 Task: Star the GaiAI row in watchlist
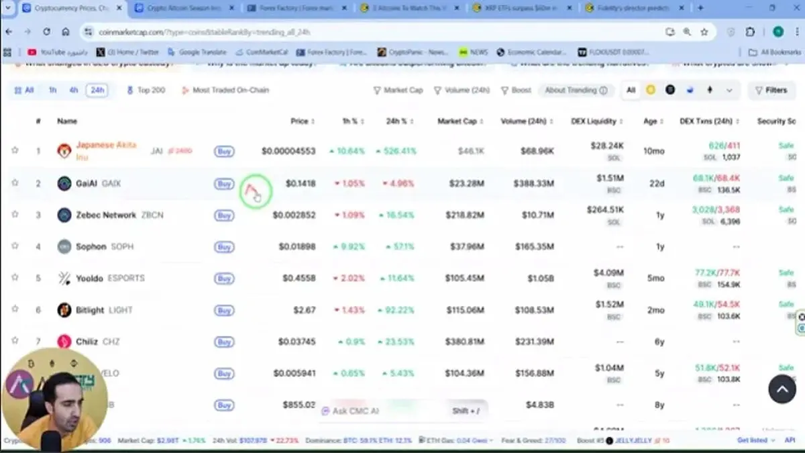point(15,183)
